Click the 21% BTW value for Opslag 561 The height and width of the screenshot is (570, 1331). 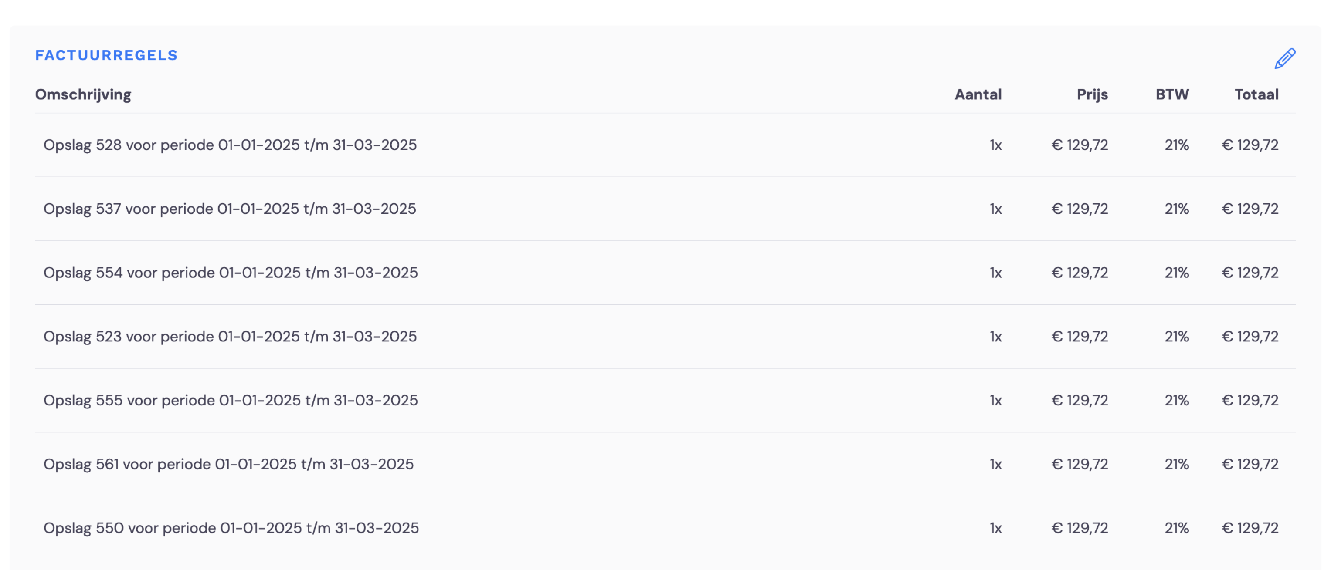click(x=1177, y=464)
